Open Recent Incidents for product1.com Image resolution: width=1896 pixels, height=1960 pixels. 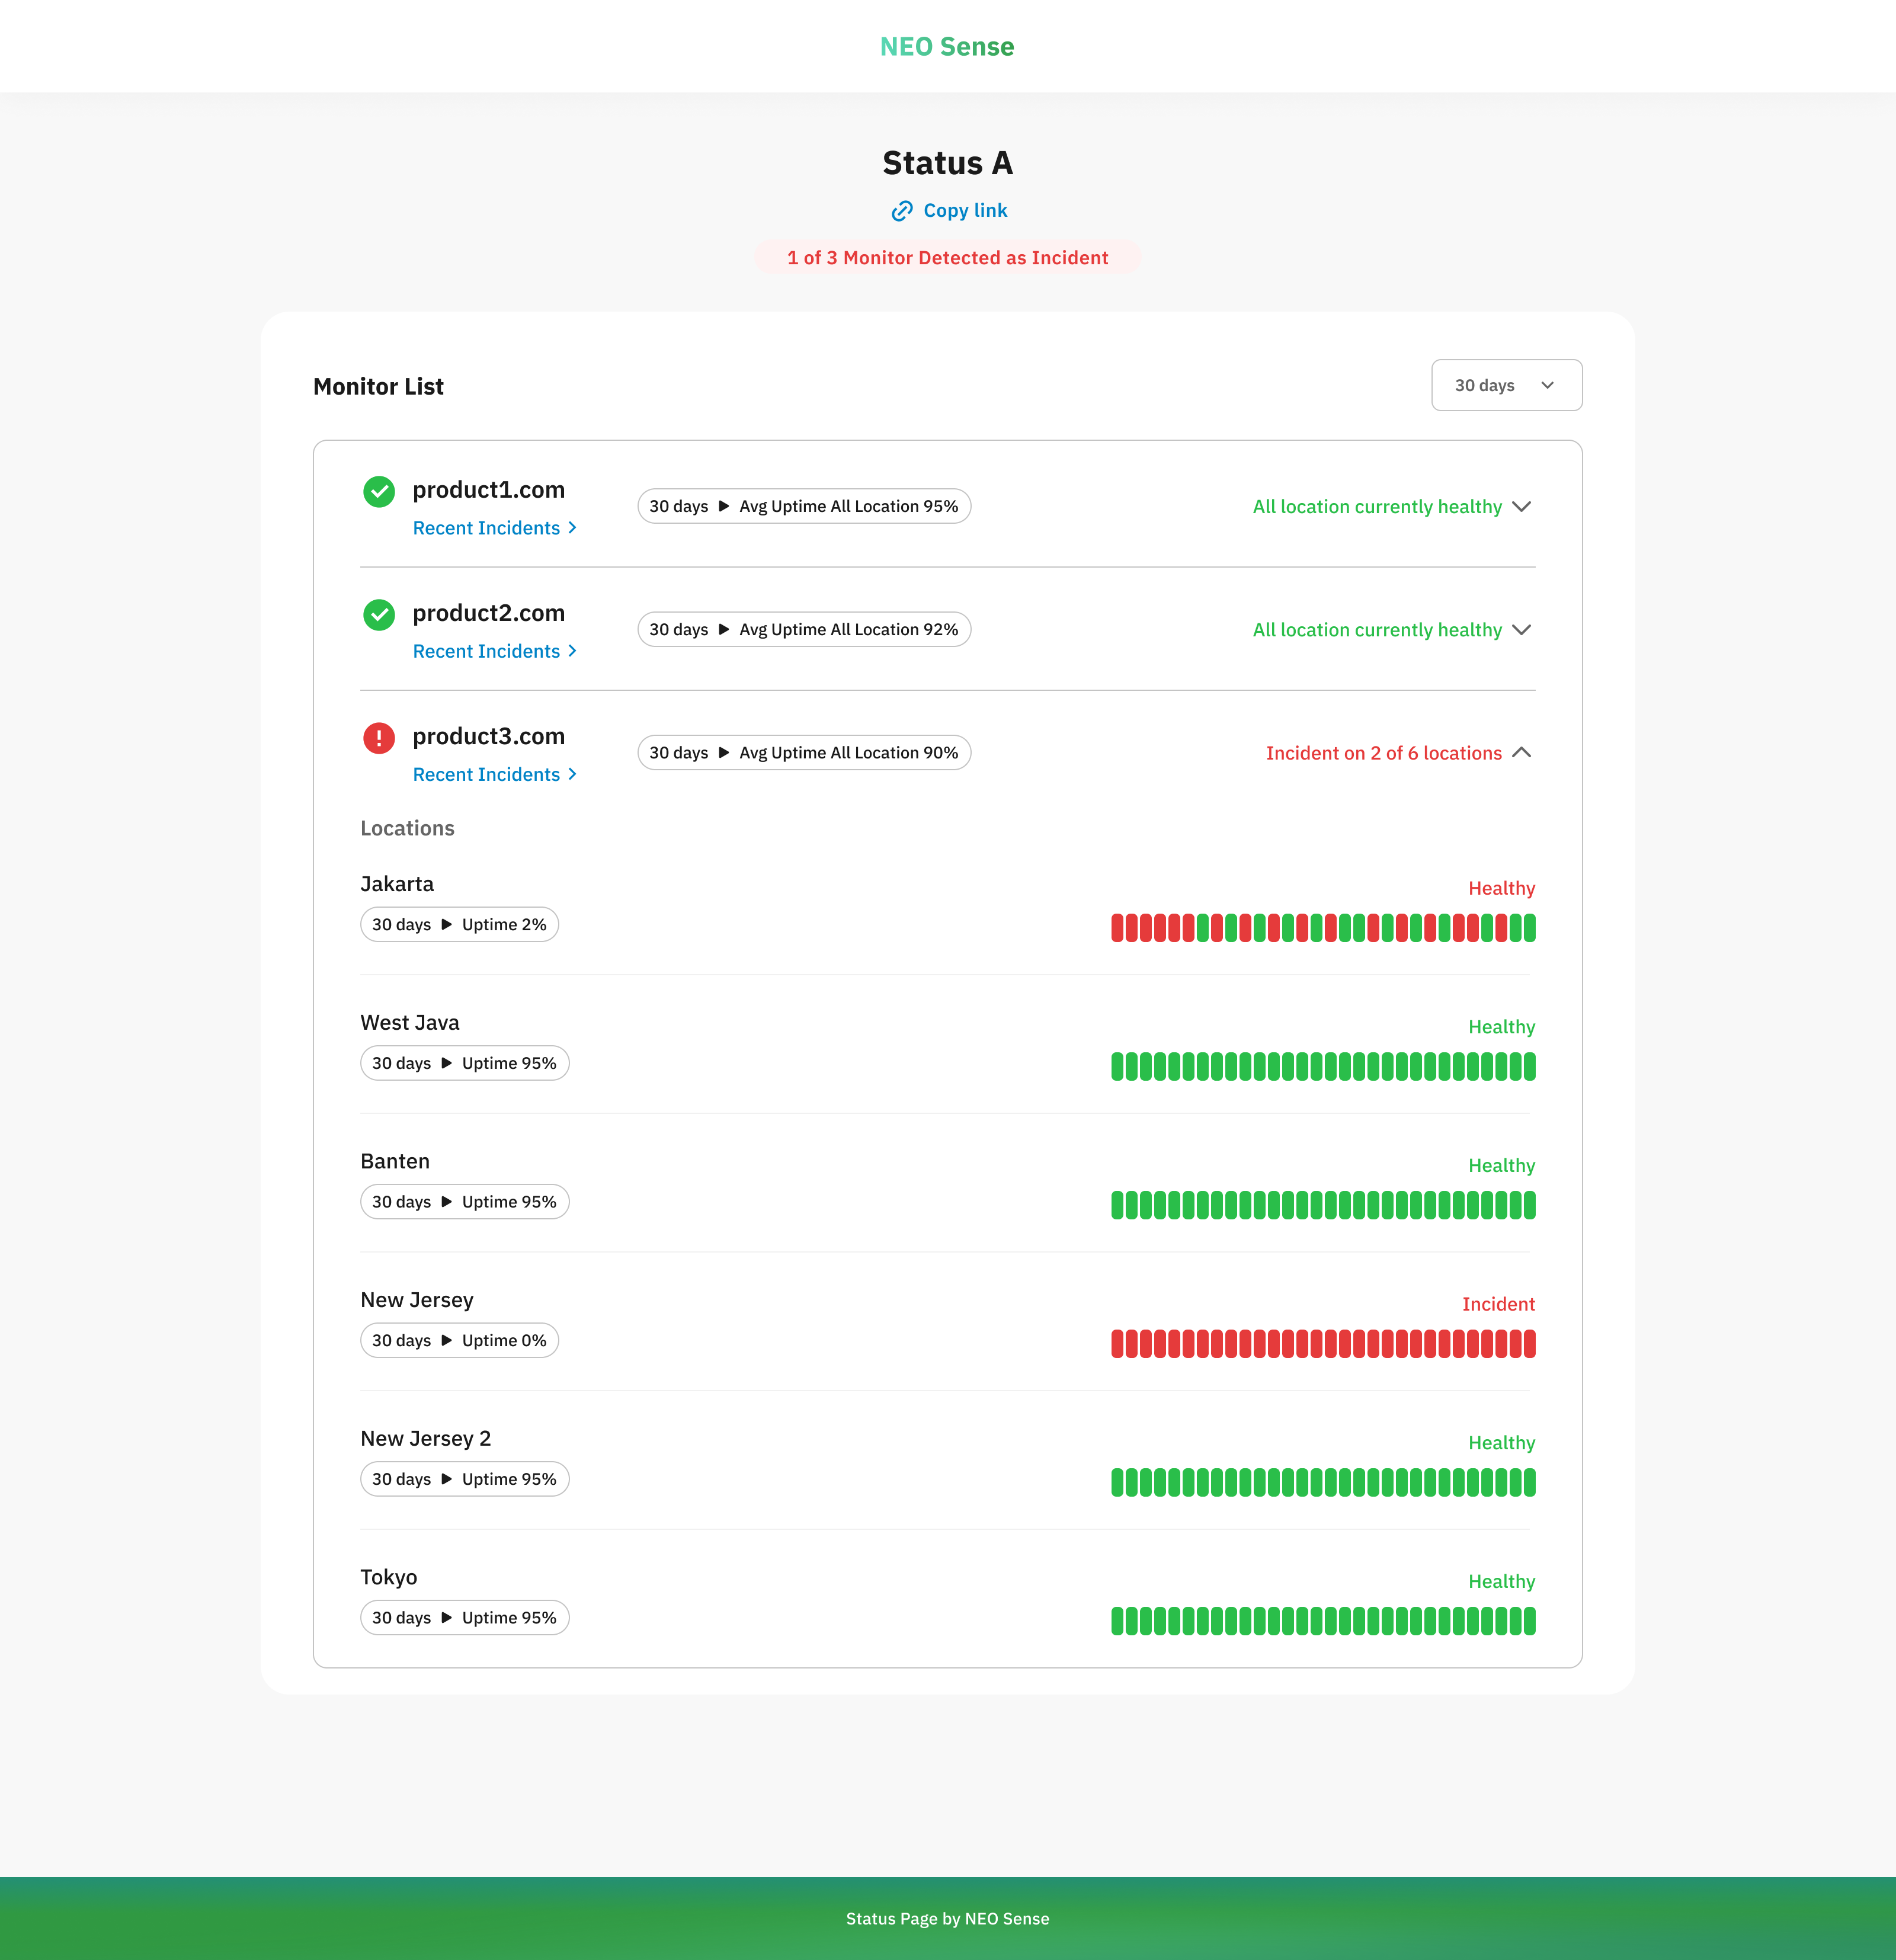point(486,528)
